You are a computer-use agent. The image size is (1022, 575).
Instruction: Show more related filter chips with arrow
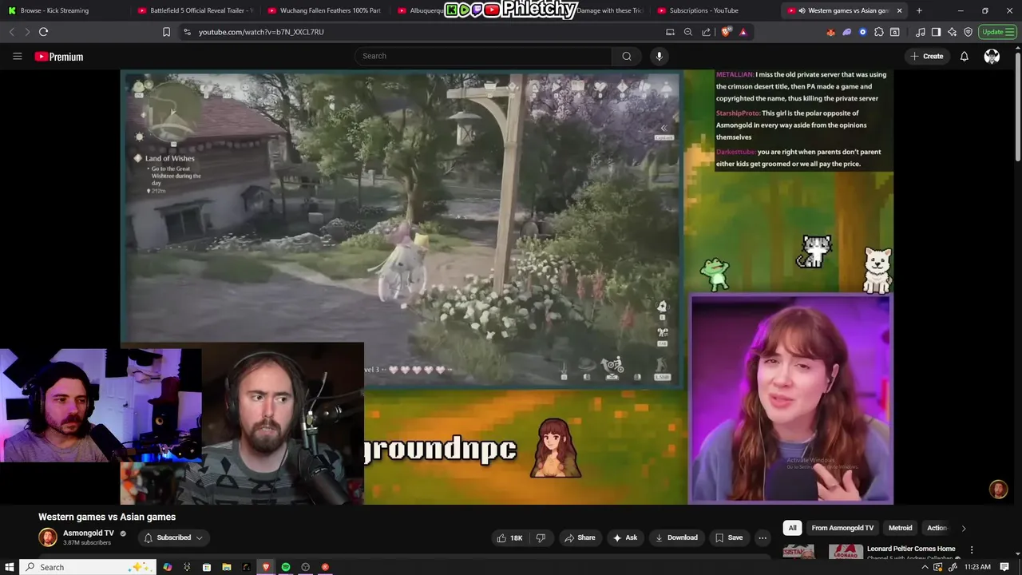click(963, 528)
